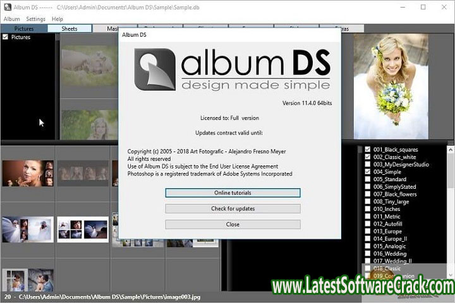Uncheck the 001_Black_squares checkbox
This screenshot has height=303, width=455.
click(x=368, y=150)
